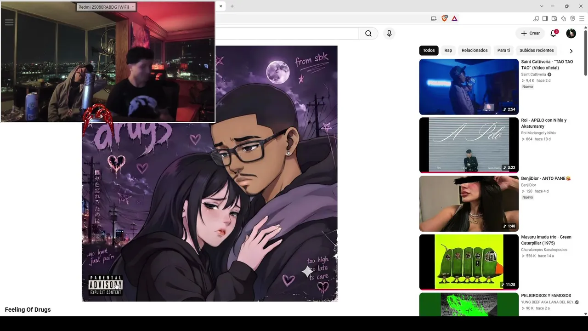
Task: Open the Green Caterpillar video thumbnail
Action: [x=469, y=262]
